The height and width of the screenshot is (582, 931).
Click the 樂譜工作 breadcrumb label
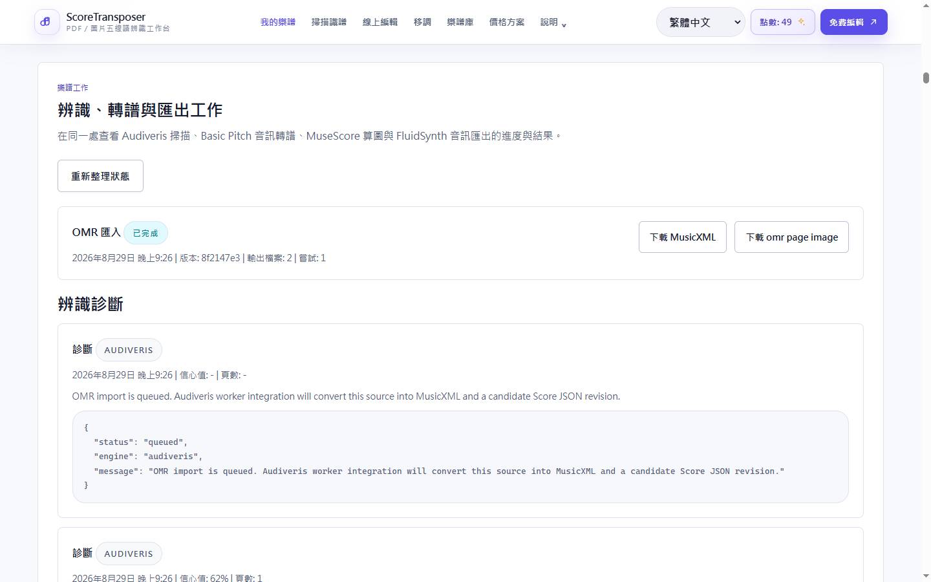[x=73, y=87]
